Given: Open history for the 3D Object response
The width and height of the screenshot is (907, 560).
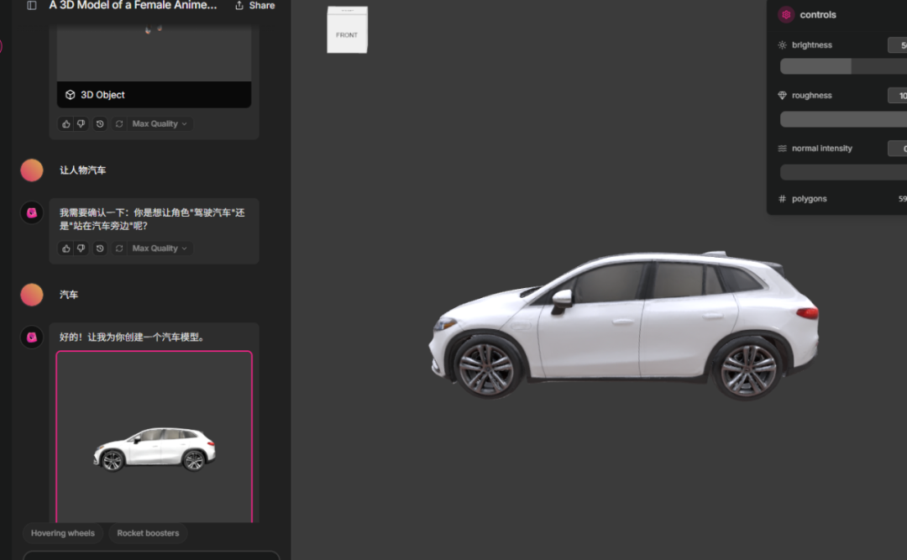Looking at the screenshot, I should [100, 124].
